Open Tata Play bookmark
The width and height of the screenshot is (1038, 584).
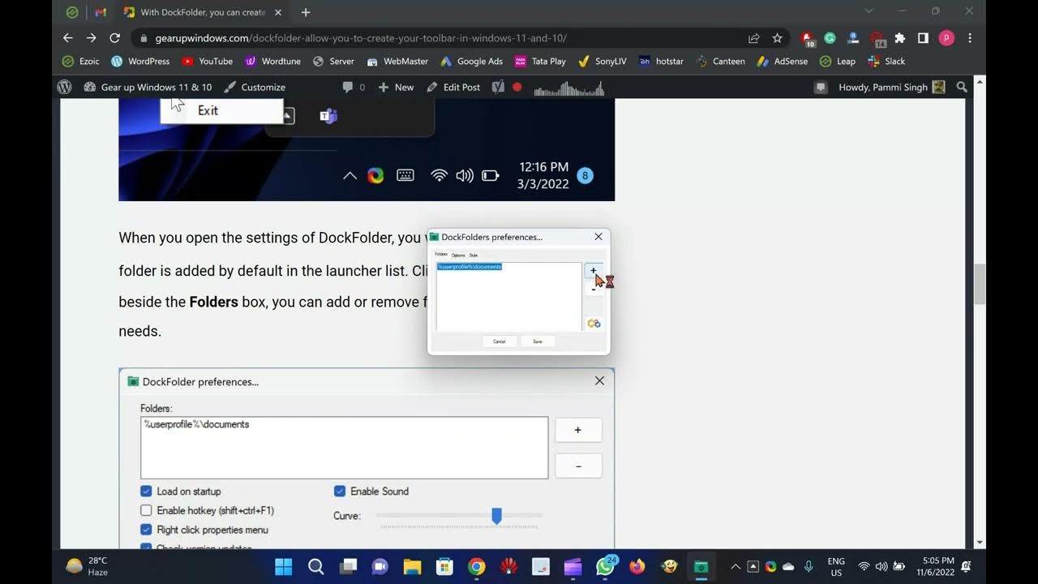[x=540, y=61]
